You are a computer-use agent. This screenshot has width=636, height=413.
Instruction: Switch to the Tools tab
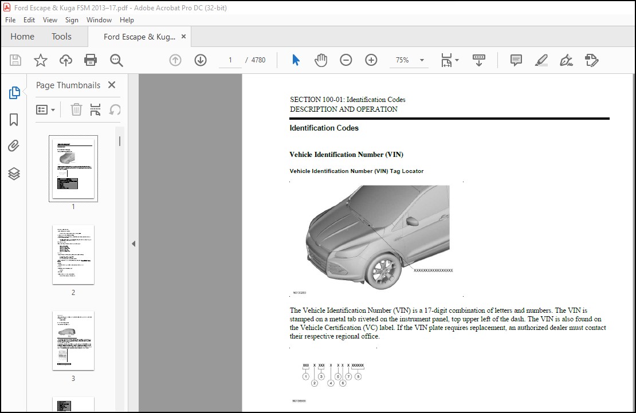[61, 36]
